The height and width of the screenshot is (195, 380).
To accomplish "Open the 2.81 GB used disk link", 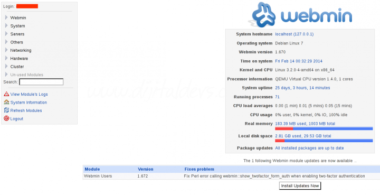I will pyautogui.click(x=303, y=136).
